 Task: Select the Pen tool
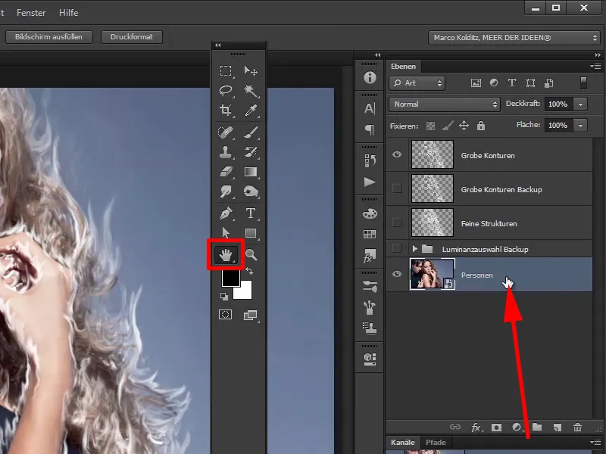(x=226, y=213)
